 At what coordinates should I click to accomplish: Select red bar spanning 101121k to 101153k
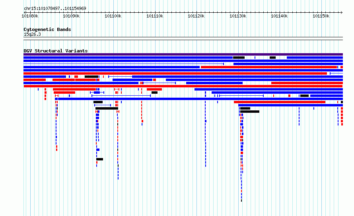point(268,67)
